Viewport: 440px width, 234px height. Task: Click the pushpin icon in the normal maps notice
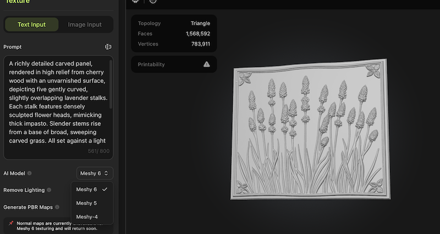click(x=11, y=223)
